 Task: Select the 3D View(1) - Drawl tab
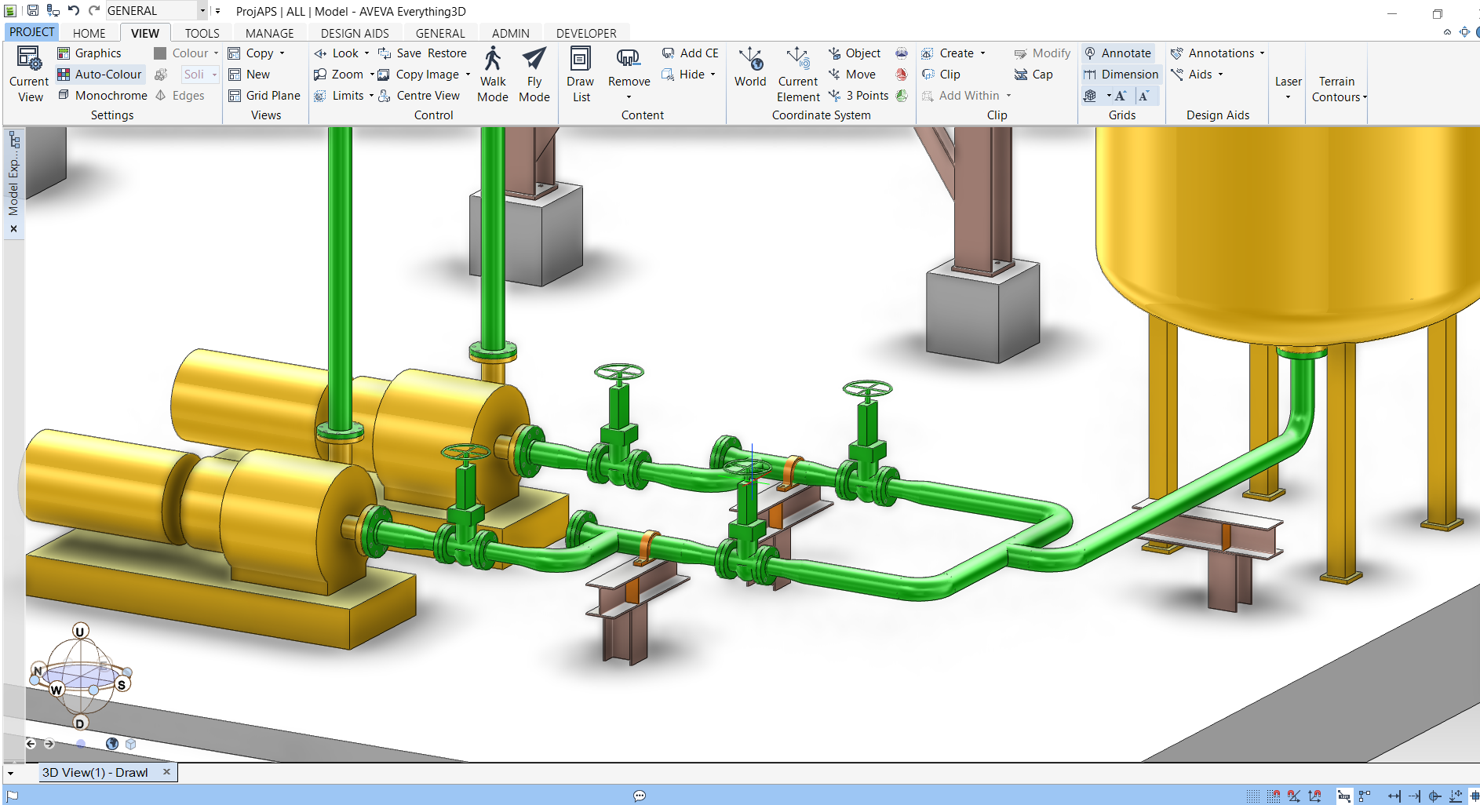pos(96,772)
